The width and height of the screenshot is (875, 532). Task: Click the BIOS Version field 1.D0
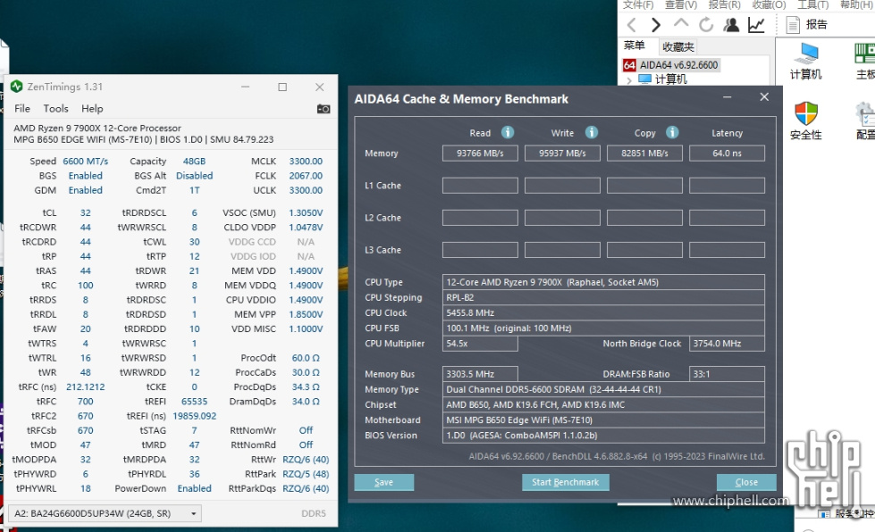(x=603, y=436)
